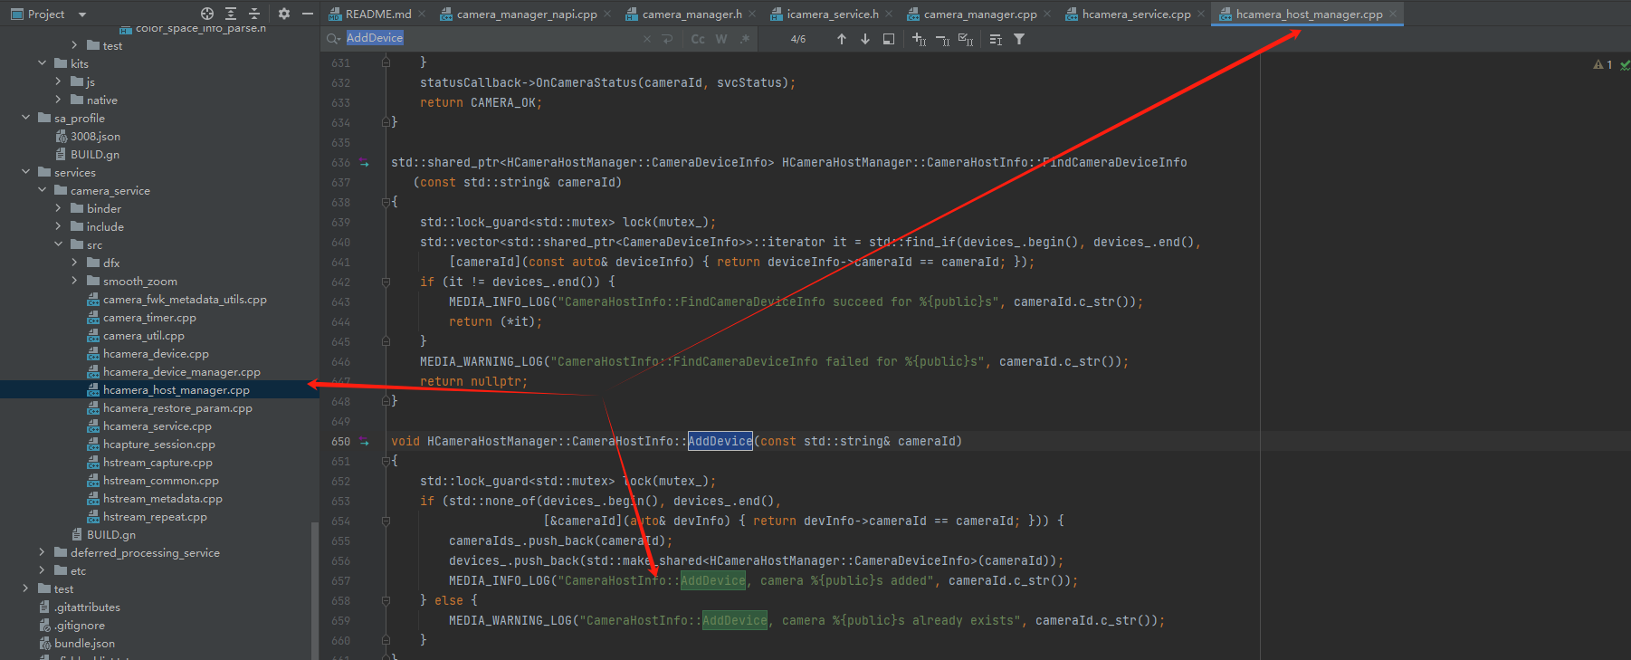Expand the etc folder
This screenshot has height=660, width=1631.
pos(42,570)
